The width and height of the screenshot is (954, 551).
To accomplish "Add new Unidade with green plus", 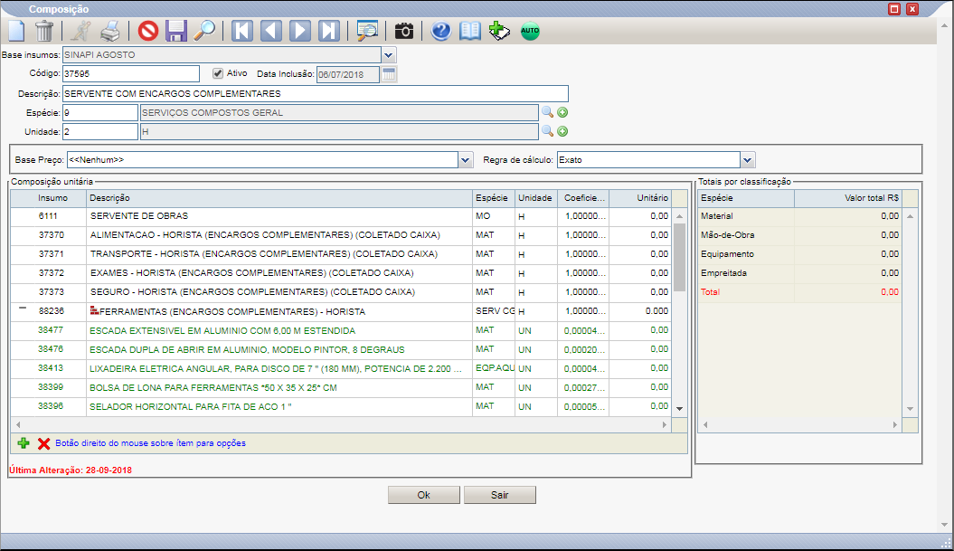I will click(562, 131).
